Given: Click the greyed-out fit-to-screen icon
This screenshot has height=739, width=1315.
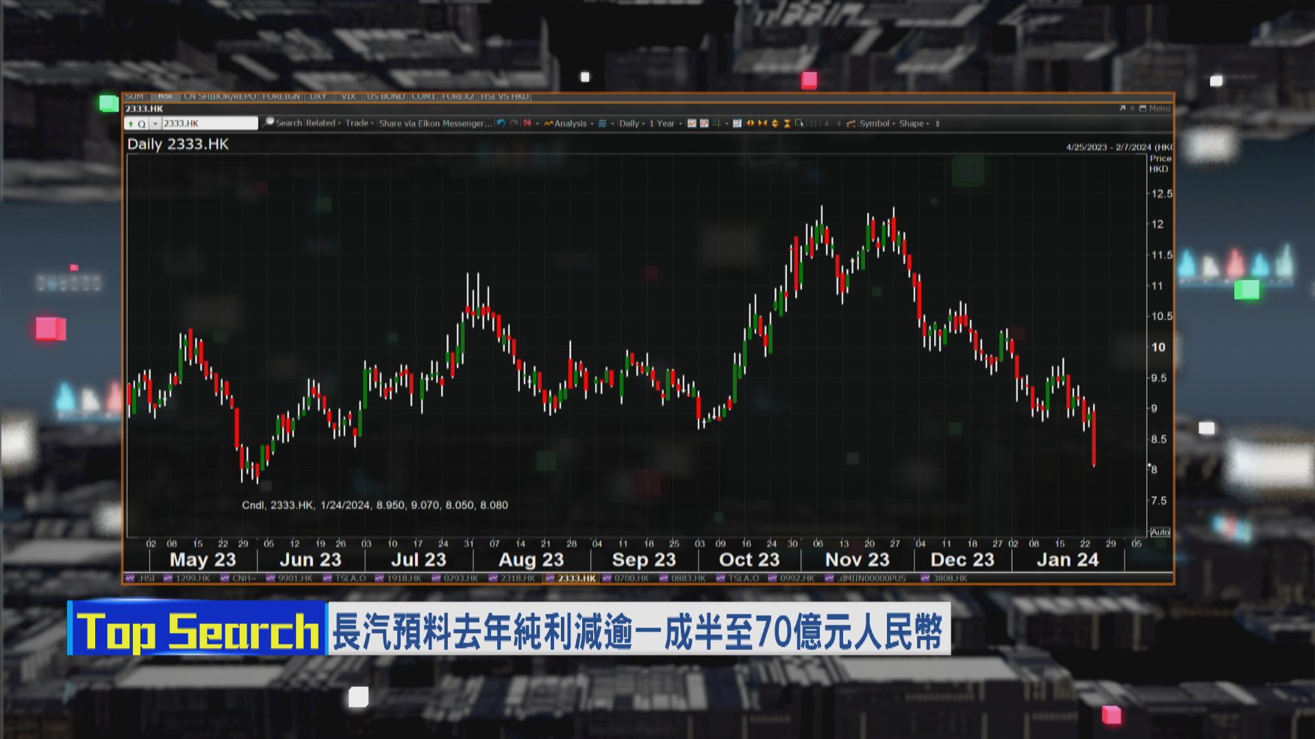Looking at the screenshot, I should (x=814, y=123).
